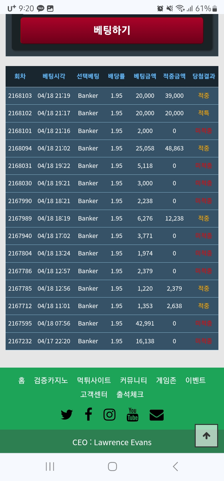Tap the 고객센터 footer link
The image size is (224, 481).
click(94, 394)
